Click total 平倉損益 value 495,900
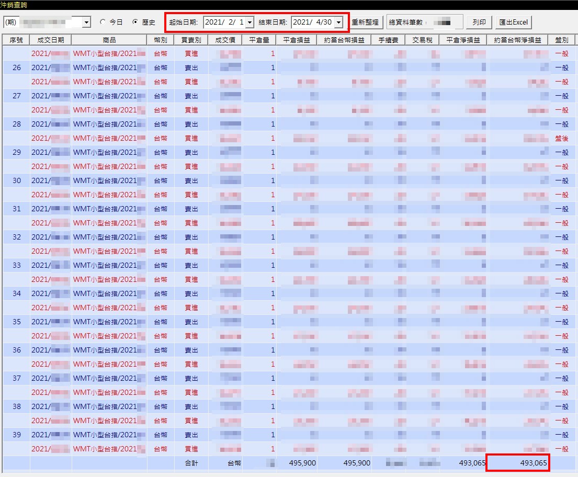Image resolution: width=578 pixels, height=477 pixels. 302,463
